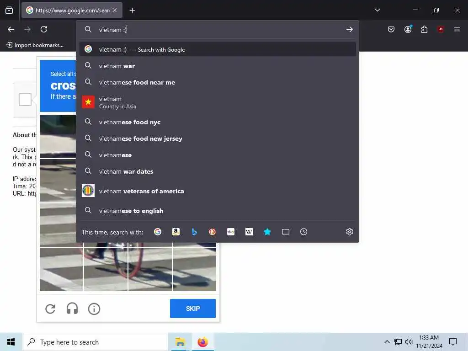
Task: Search history via clock icon
Action: pos(303,232)
